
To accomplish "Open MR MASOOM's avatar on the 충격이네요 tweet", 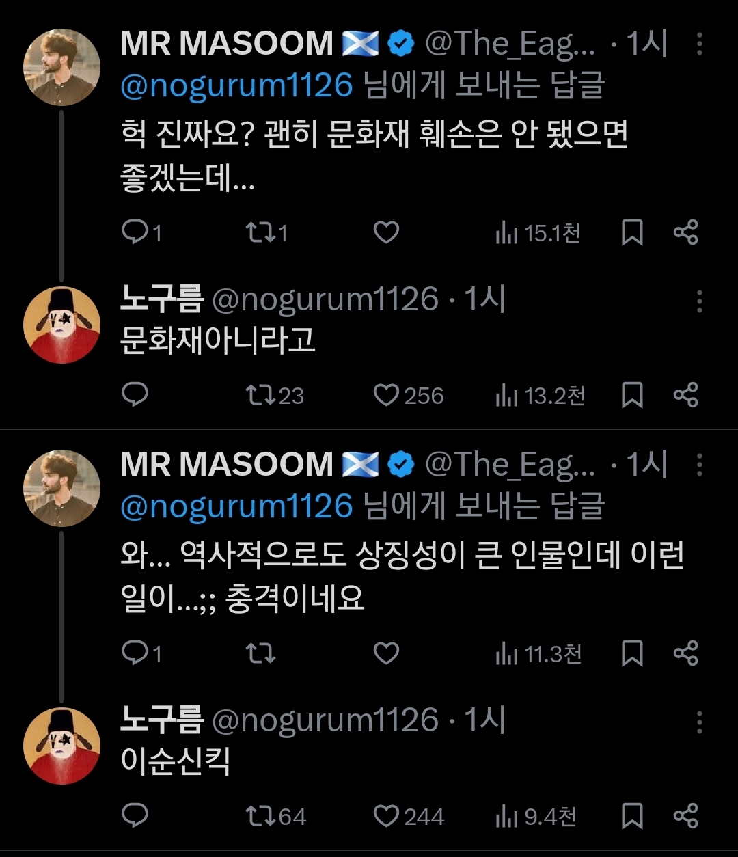I will pos(62,489).
